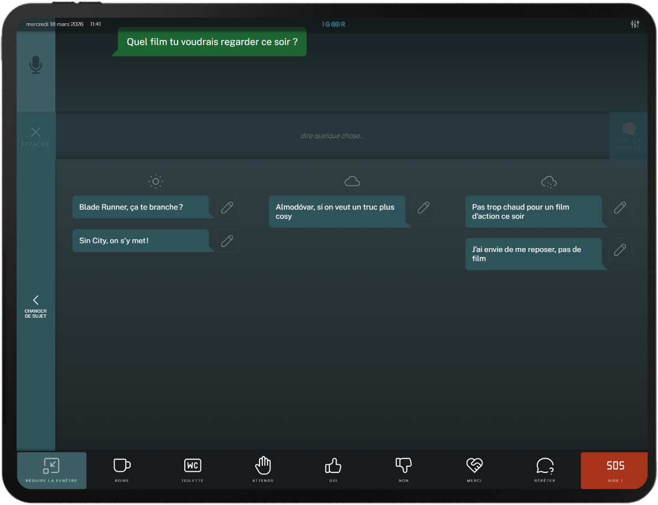Screen dimensions: 658x505
Task: Tap the Attends hand icon
Action: (263, 470)
